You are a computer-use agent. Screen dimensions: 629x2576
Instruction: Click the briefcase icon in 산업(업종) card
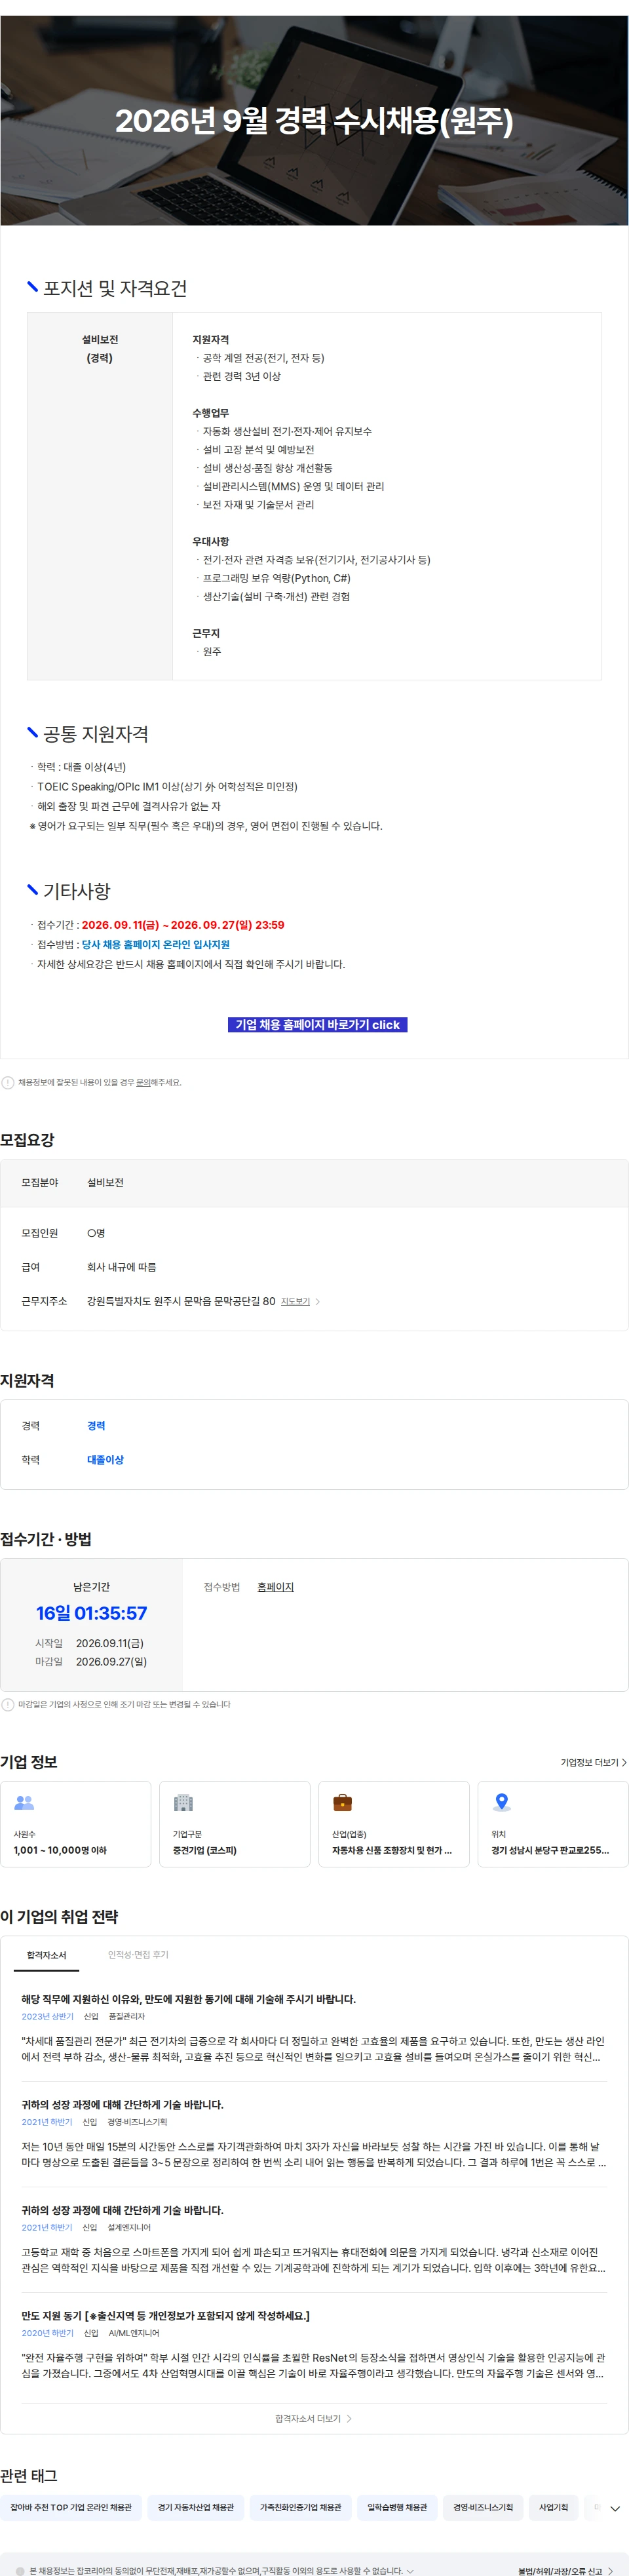(x=342, y=1802)
